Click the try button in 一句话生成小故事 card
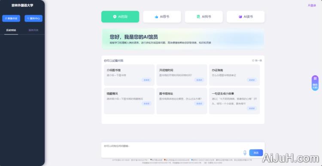Viewport: 322px width, 166px height. pyautogui.click(x=252, y=108)
